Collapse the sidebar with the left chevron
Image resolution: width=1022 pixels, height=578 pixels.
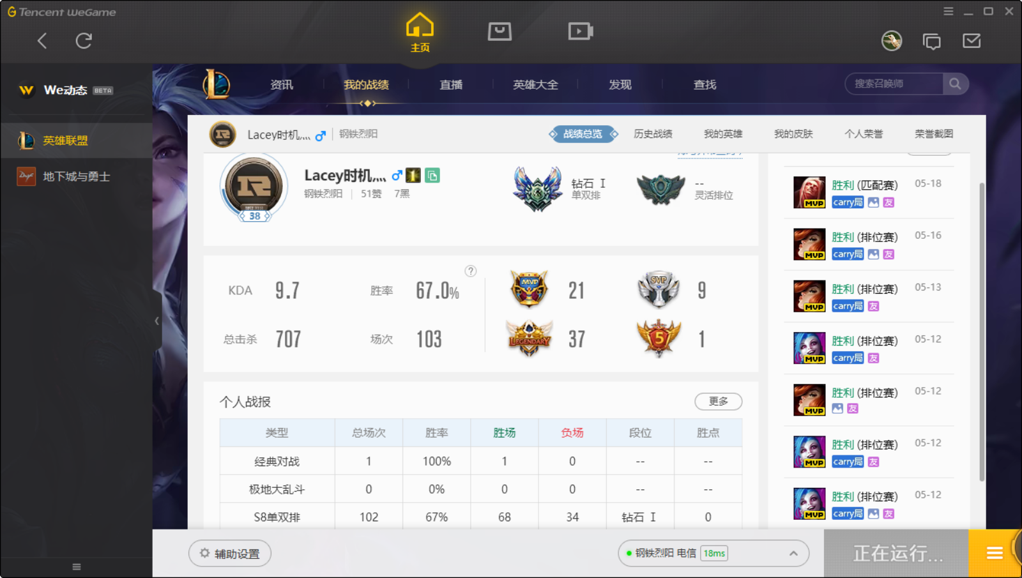click(157, 321)
